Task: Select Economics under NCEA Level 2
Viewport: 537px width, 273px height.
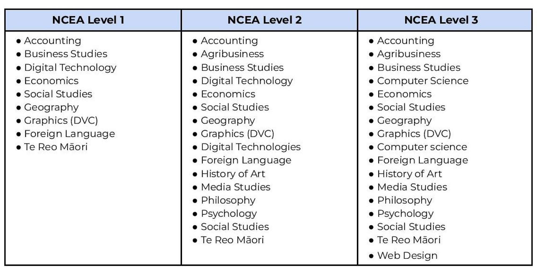Action: (228, 94)
